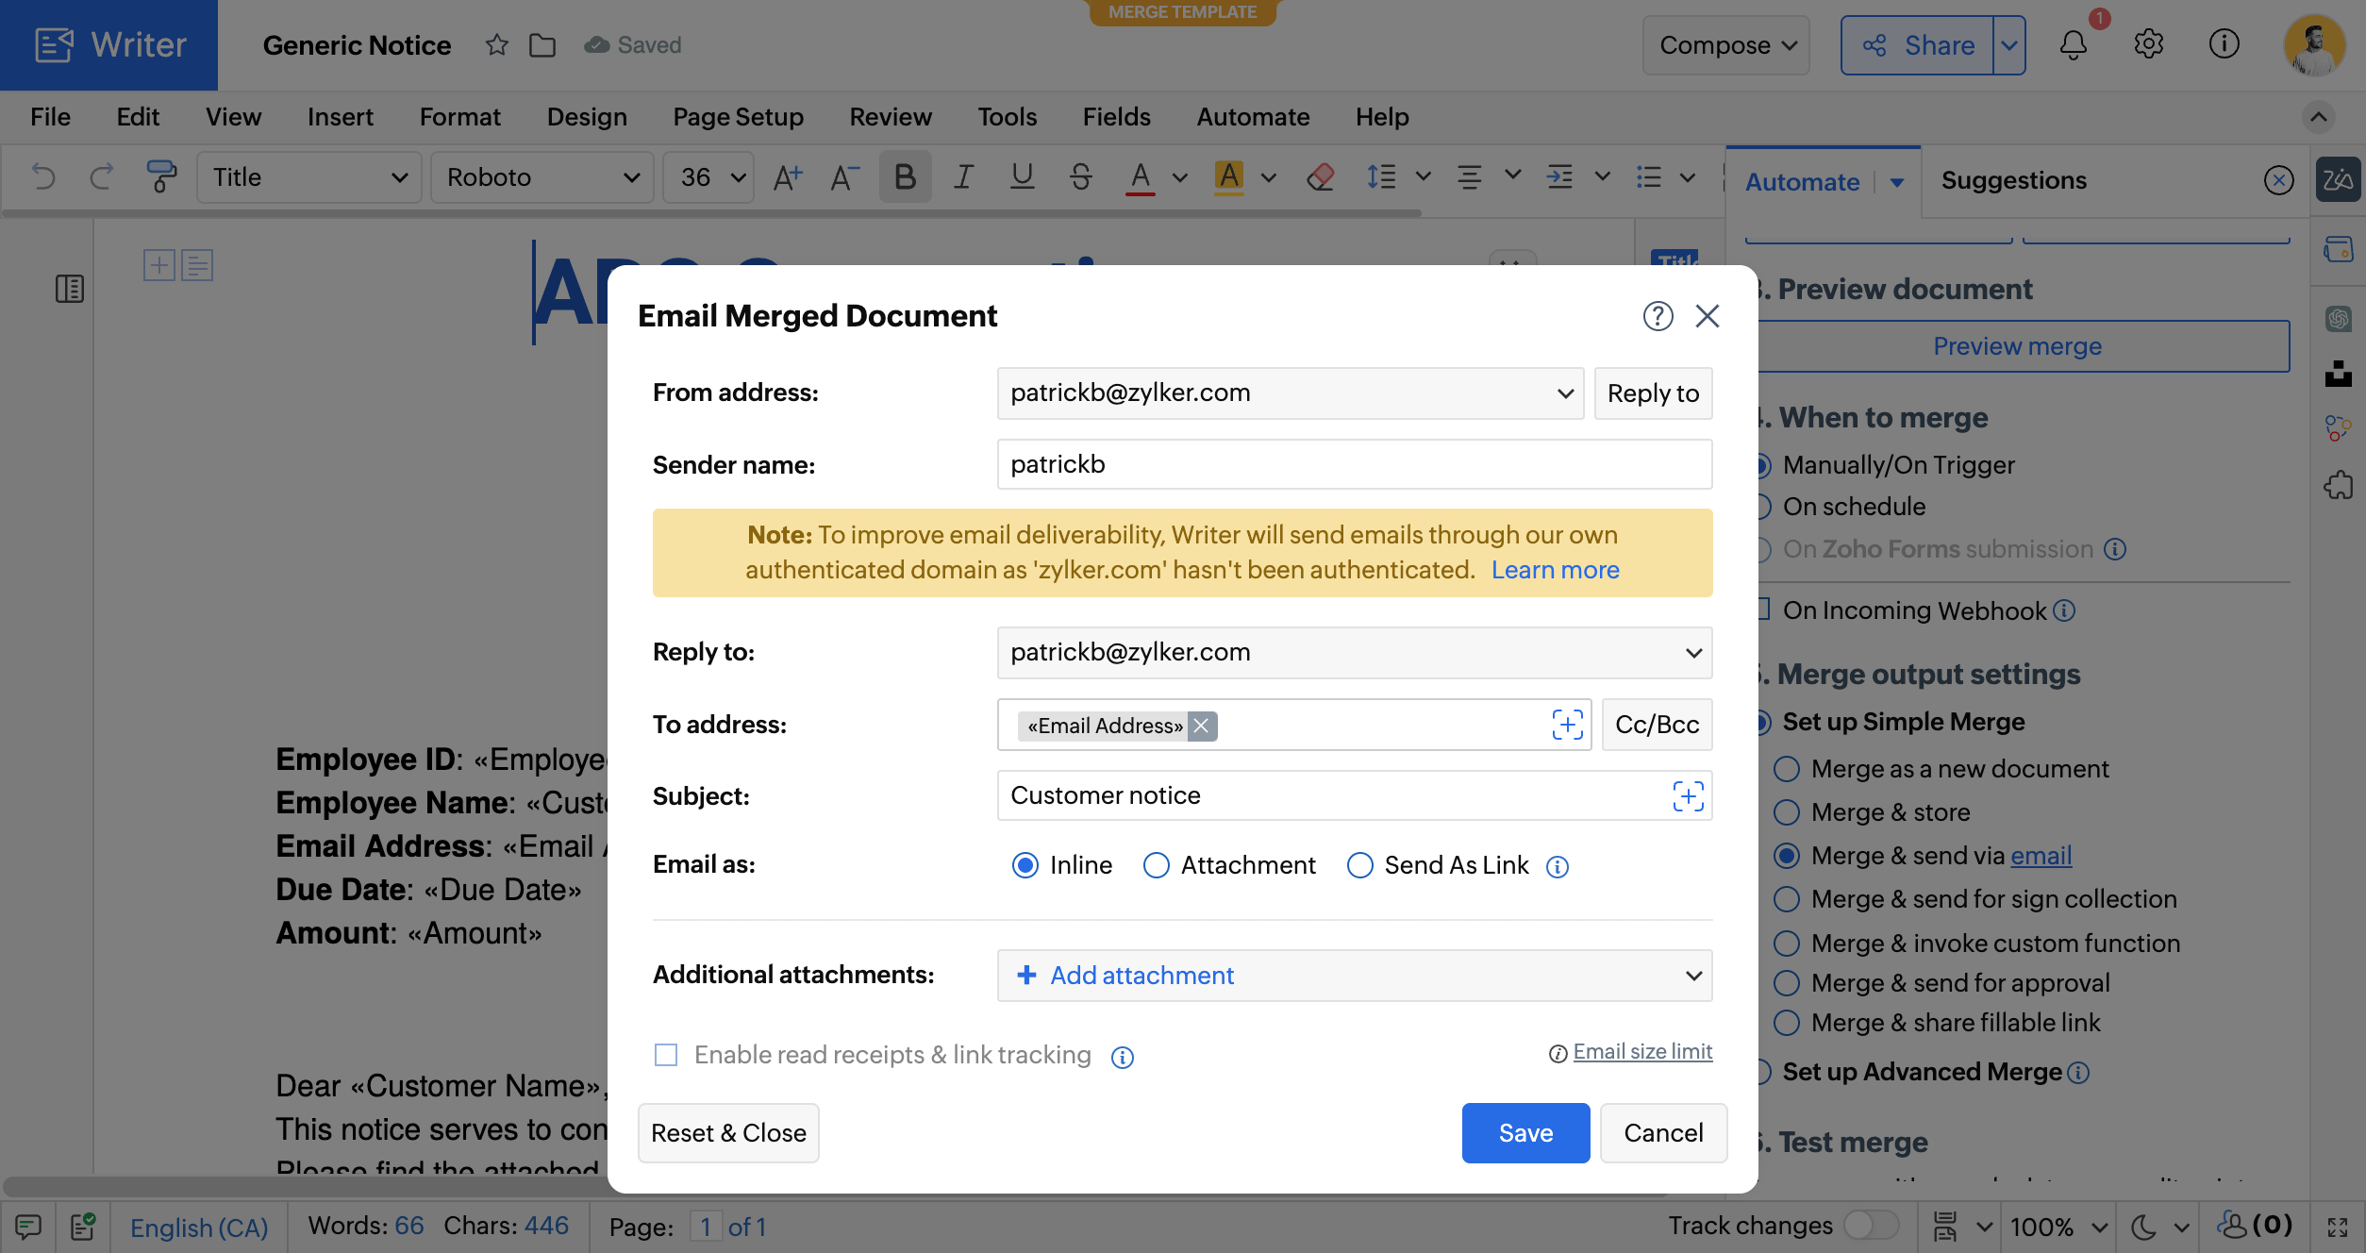Select the format painter tool

(161, 177)
